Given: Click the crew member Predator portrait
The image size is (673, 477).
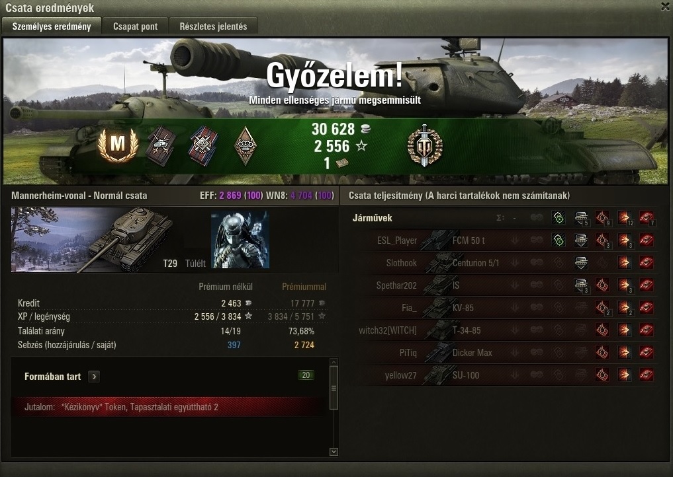Looking at the screenshot, I should point(240,240).
